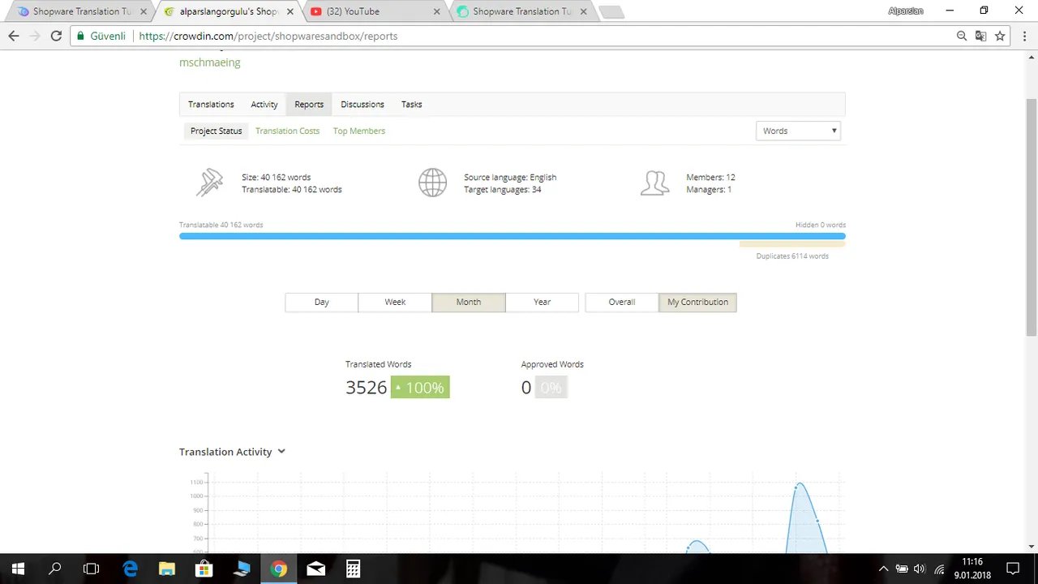Open File Explorer from the taskbar
Viewport: 1038px width, 584px height.
click(x=167, y=569)
